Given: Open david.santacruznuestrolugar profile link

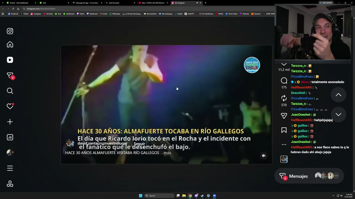Looking at the screenshot, I should pyautogui.click(x=102, y=143).
